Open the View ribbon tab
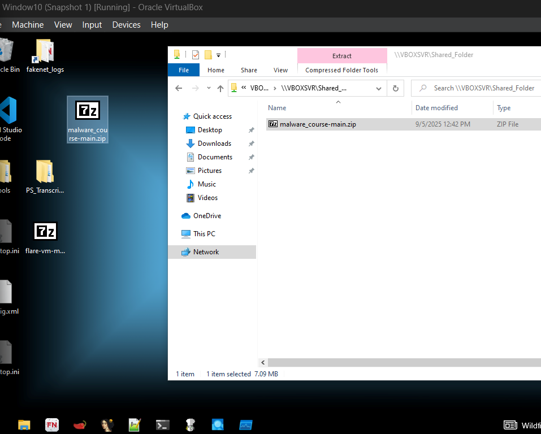 point(280,70)
